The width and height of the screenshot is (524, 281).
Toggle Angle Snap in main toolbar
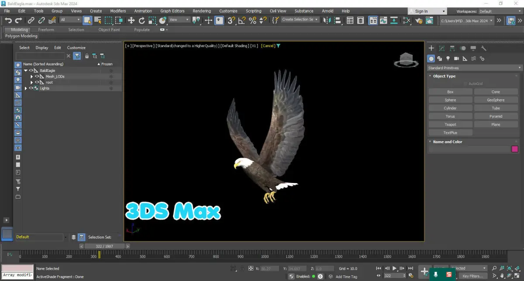(x=242, y=20)
